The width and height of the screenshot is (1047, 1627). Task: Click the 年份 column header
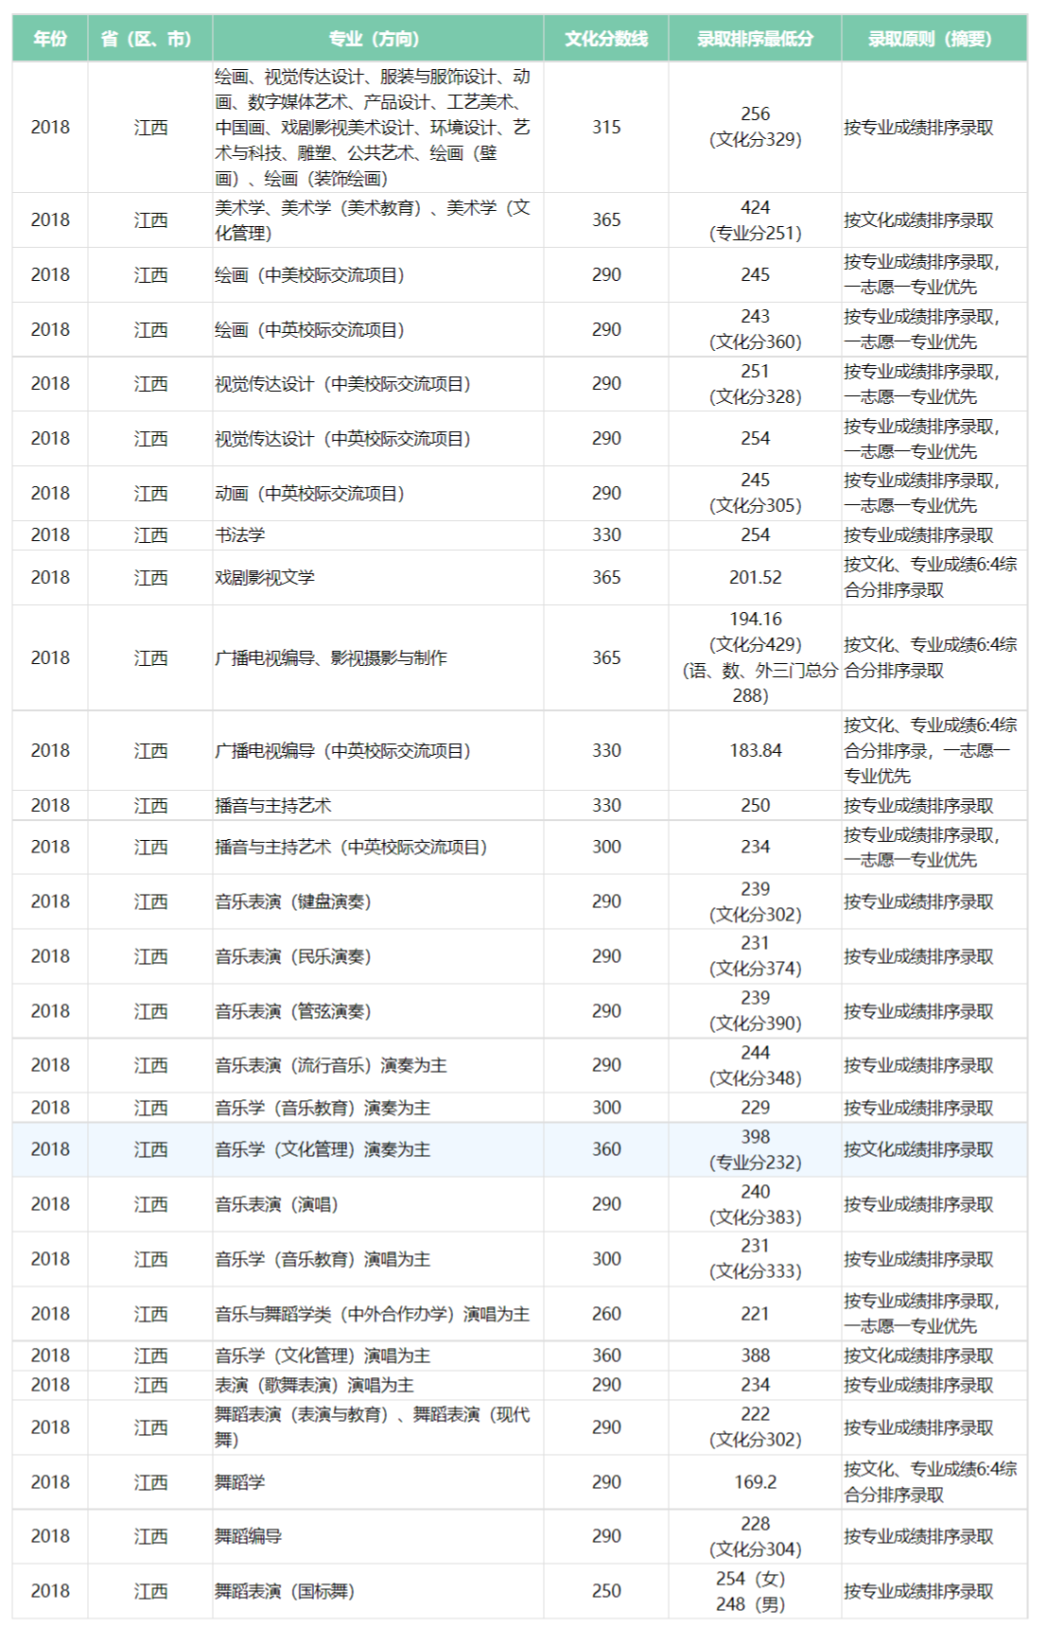[50, 39]
